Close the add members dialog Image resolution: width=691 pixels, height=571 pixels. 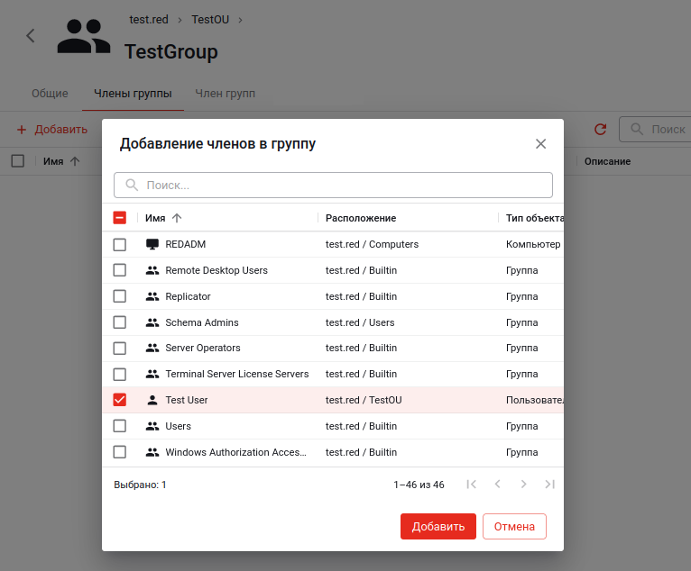point(540,144)
